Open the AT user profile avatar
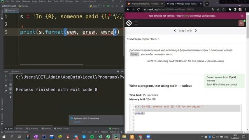 click(241, 23)
